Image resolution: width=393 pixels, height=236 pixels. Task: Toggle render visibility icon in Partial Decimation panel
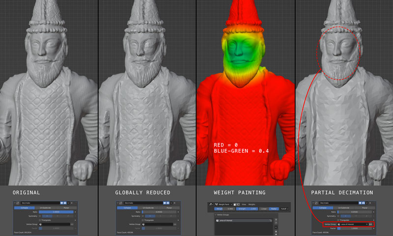pyautogui.click(x=364, y=202)
